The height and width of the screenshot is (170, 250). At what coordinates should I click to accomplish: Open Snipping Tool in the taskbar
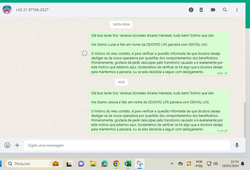coord(140,164)
